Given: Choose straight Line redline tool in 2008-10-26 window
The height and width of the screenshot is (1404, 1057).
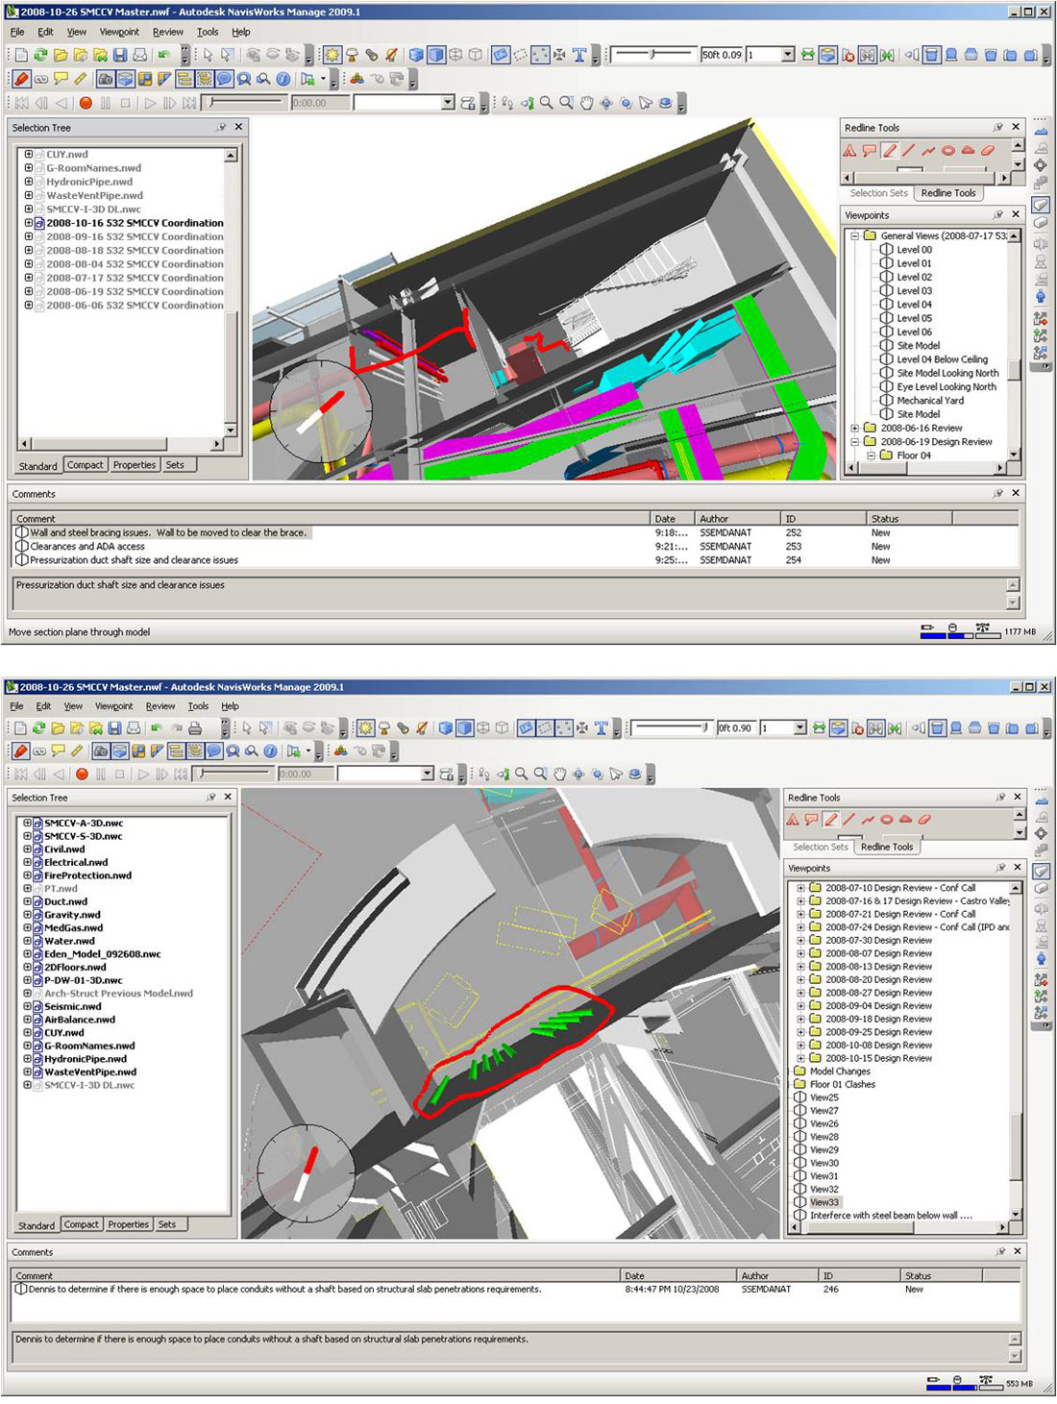Looking at the screenshot, I should (849, 820).
